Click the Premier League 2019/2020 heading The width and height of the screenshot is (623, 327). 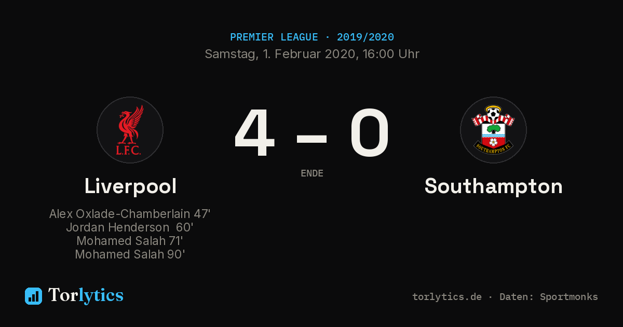pyautogui.click(x=311, y=37)
